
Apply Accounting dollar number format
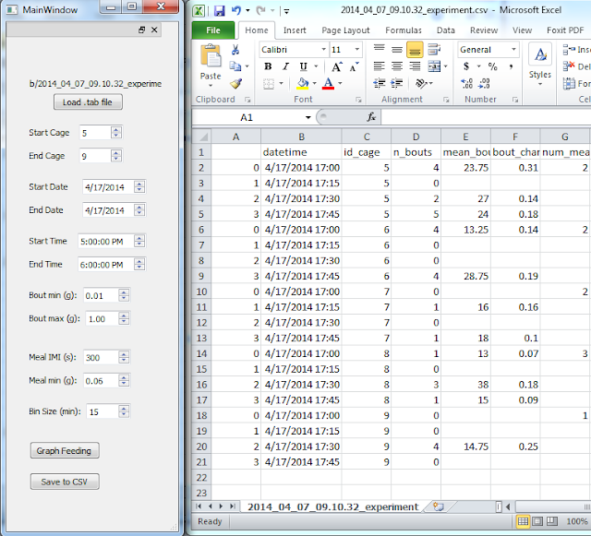(466, 66)
